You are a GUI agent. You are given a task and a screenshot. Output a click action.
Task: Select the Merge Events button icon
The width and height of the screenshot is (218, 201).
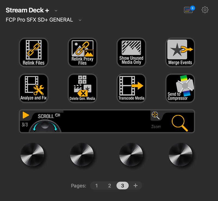click(180, 52)
